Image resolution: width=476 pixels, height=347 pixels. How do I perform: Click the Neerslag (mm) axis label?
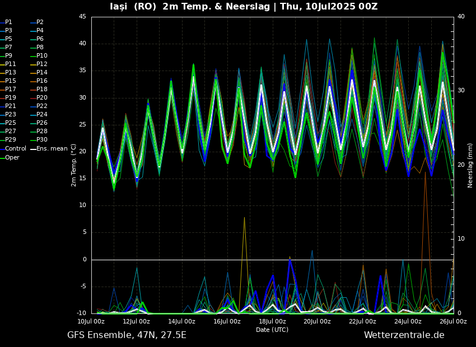(470, 165)
